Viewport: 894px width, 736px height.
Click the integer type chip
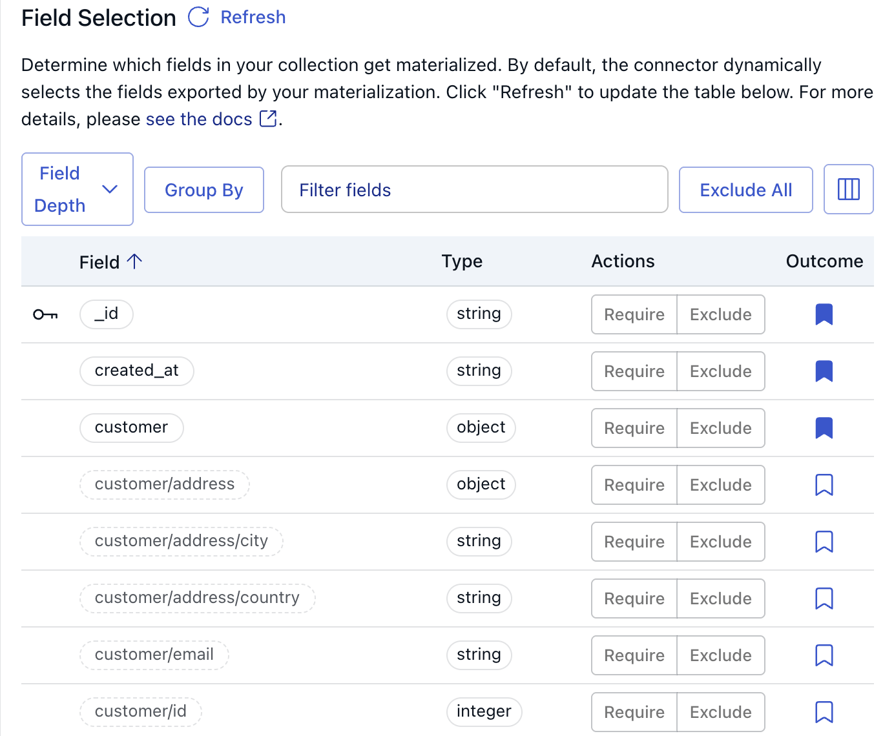click(x=484, y=712)
